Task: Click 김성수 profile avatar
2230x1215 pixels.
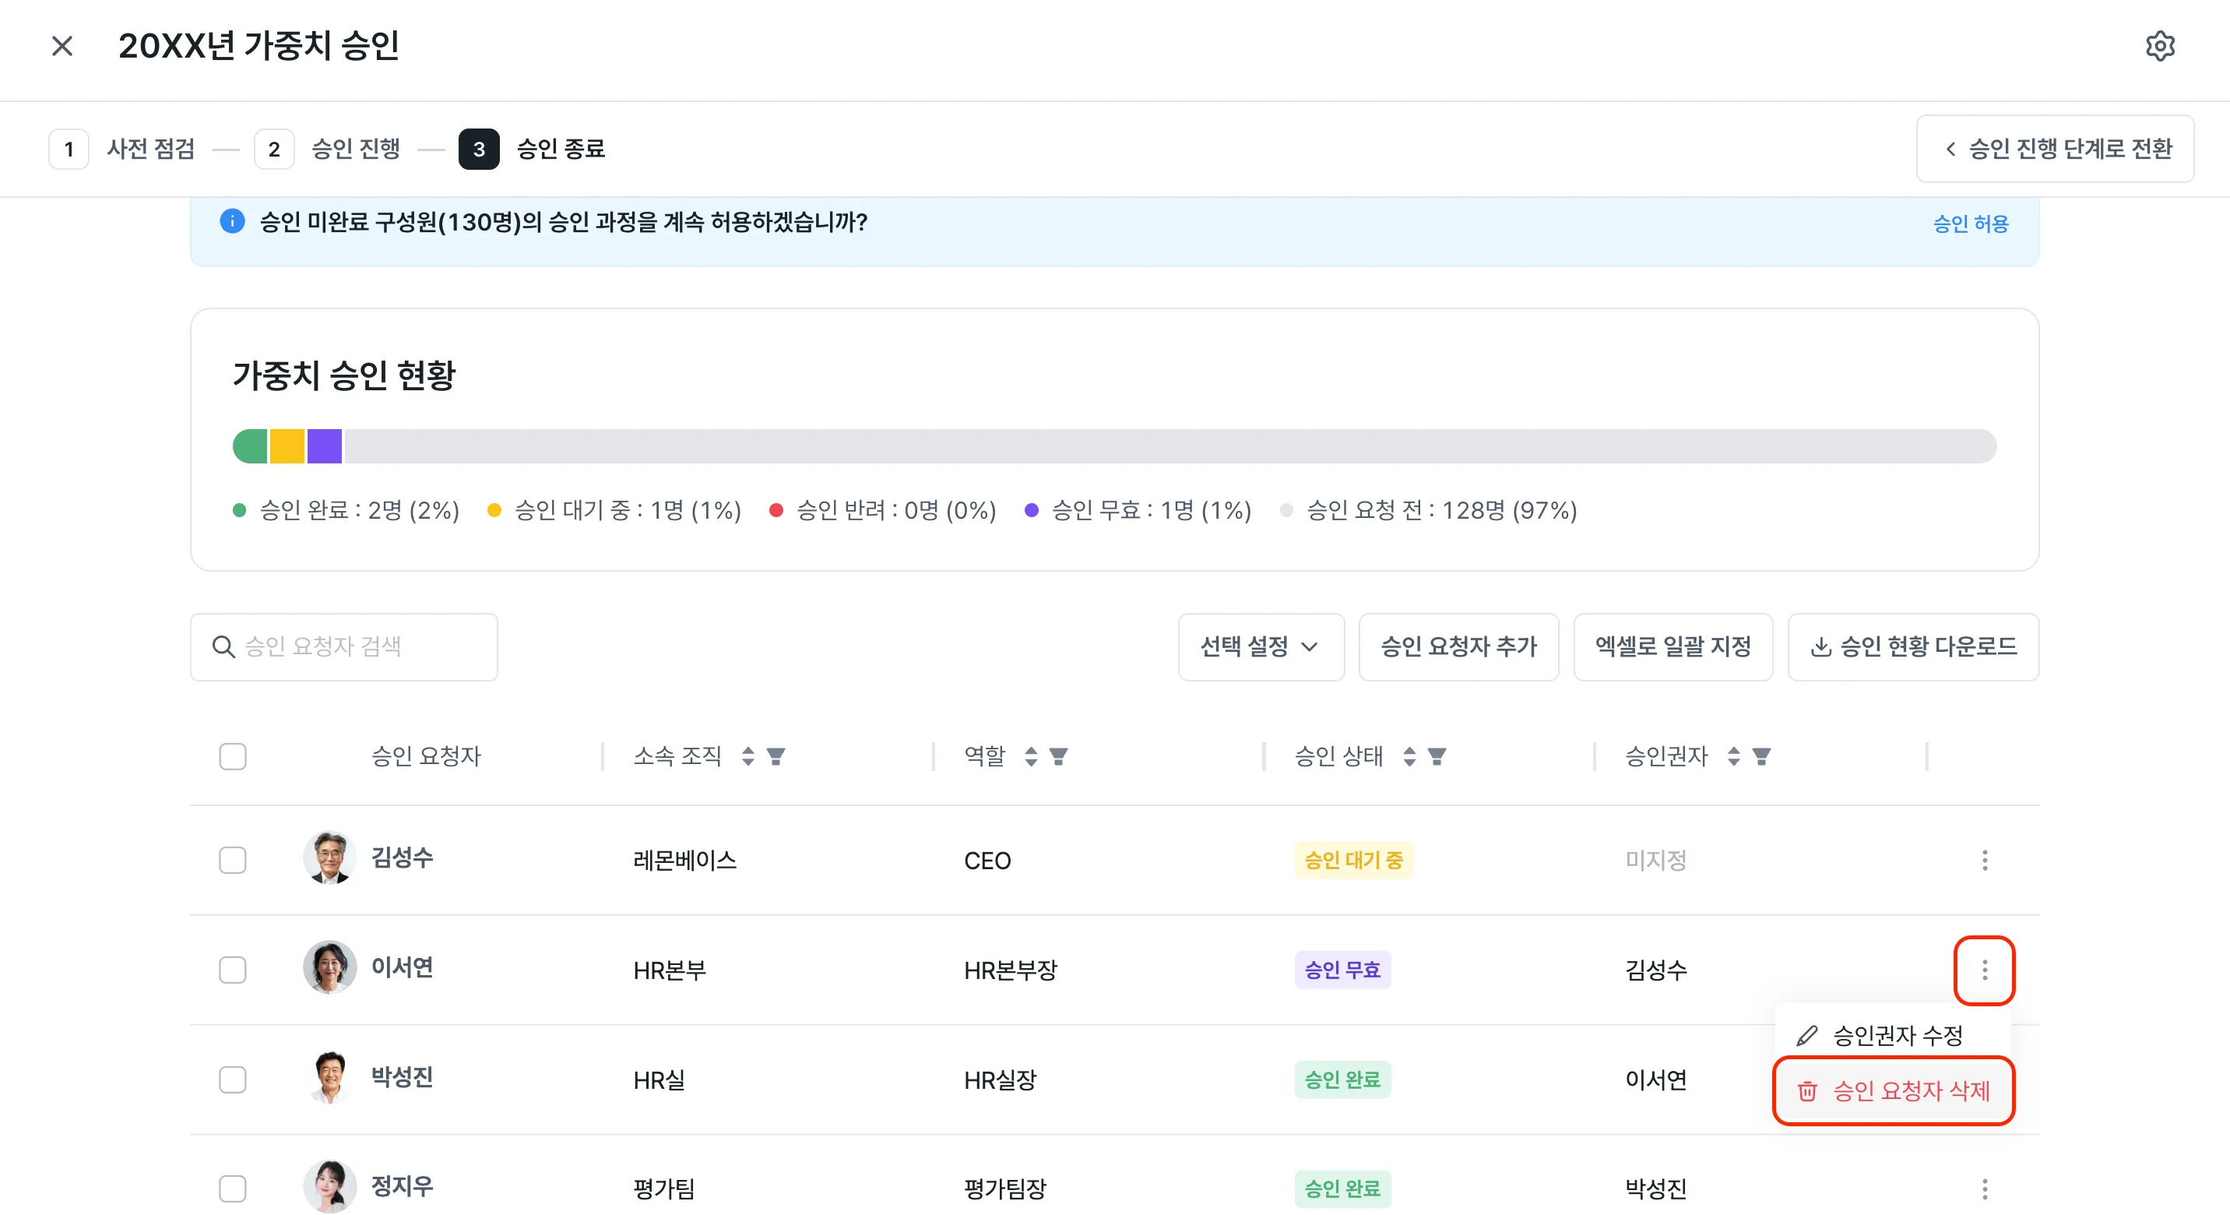Action: point(330,858)
